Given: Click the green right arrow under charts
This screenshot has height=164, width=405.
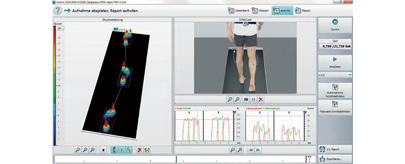Looking at the screenshot, I should (258, 150).
